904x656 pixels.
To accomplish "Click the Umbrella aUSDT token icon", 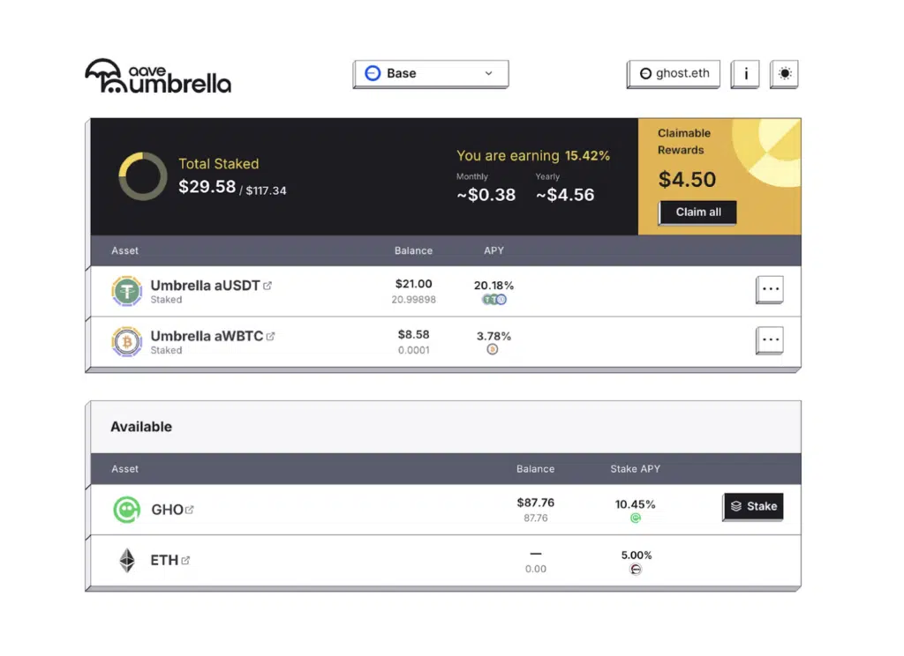I will (x=126, y=292).
